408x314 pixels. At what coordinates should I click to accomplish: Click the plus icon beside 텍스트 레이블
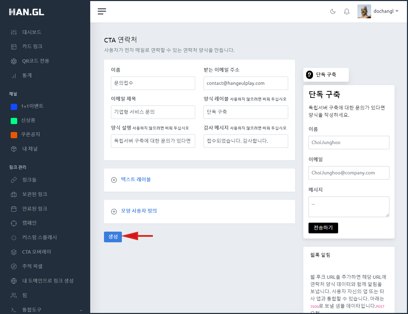click(114, 180)
